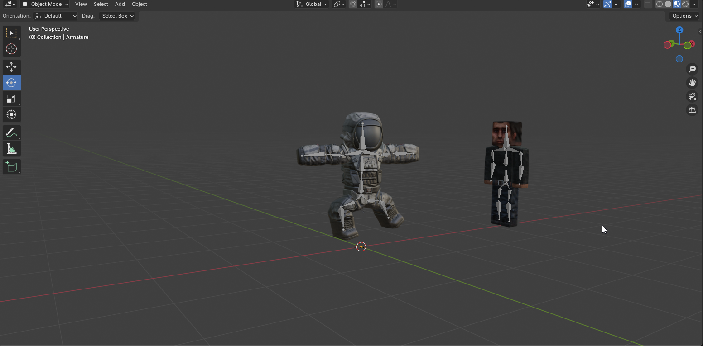
Task: Open the Orientation Default dropdown
Action: (x=55, y=16)
